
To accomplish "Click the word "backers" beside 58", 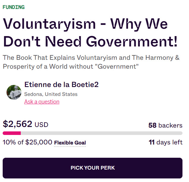I will click(x=170, y=125).
